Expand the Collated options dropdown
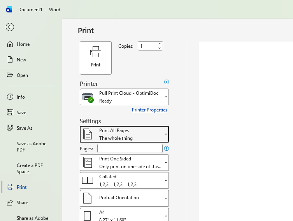The image size is (293, 221). pos(124,180)
